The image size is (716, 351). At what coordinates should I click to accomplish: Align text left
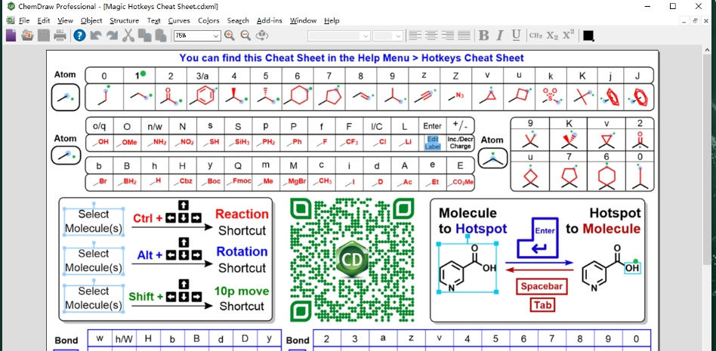pyautogui.click(x=415, y=35)
